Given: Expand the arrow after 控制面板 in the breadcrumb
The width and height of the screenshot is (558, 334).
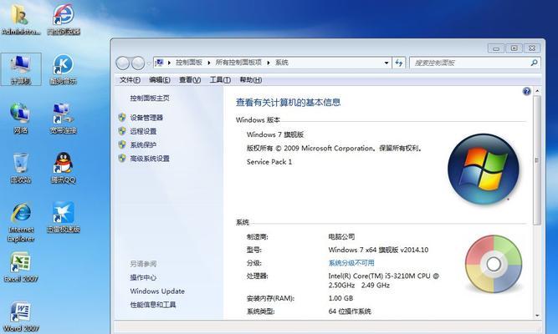Looking at the screenshot, I should (209, 63).
